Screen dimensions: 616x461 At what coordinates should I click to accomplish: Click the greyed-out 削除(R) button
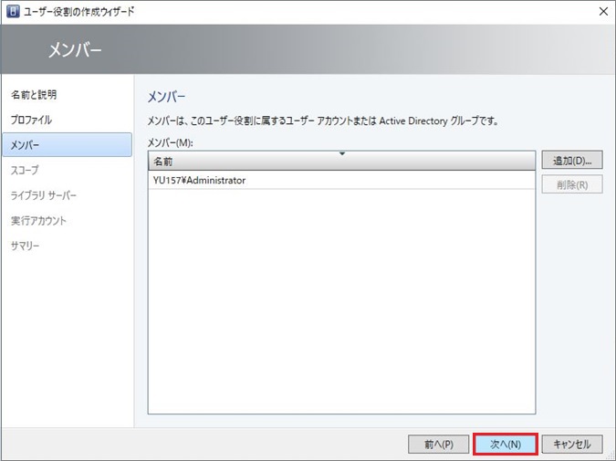point(571,184)
